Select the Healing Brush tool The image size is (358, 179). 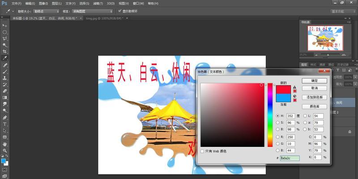click(4, 65)
